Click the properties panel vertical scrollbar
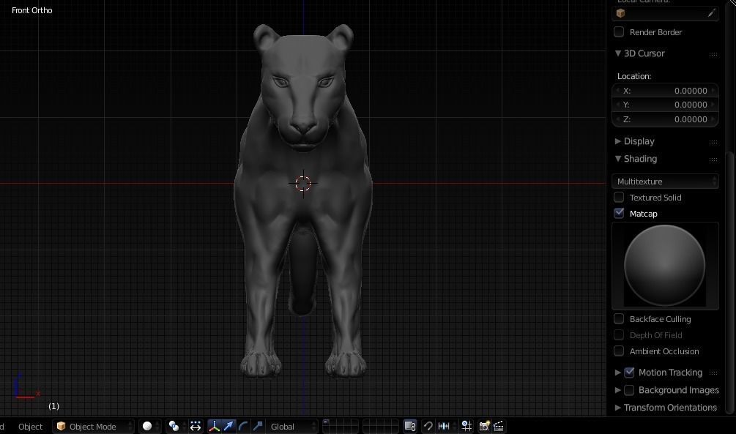Screen dimensions: 736x434 click(729, 282)
